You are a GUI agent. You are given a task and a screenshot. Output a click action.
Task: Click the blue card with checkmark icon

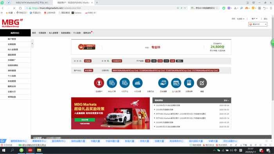[x=176, y=83]
